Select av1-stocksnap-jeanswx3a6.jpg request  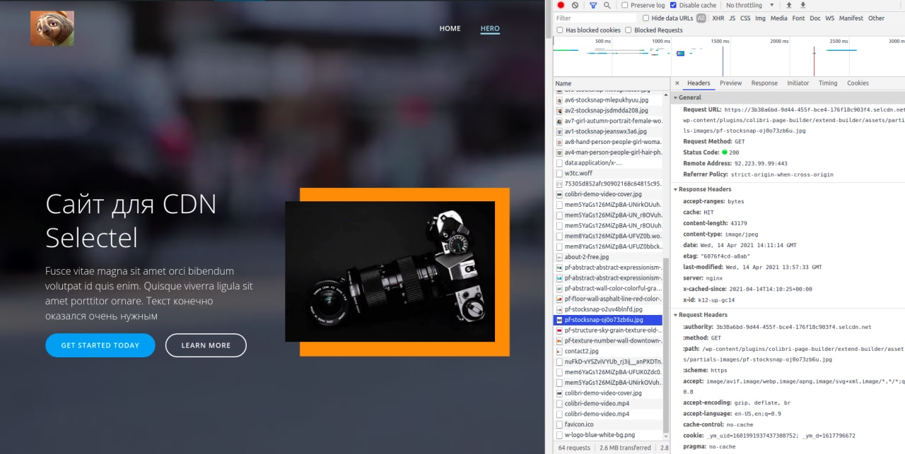607,131
